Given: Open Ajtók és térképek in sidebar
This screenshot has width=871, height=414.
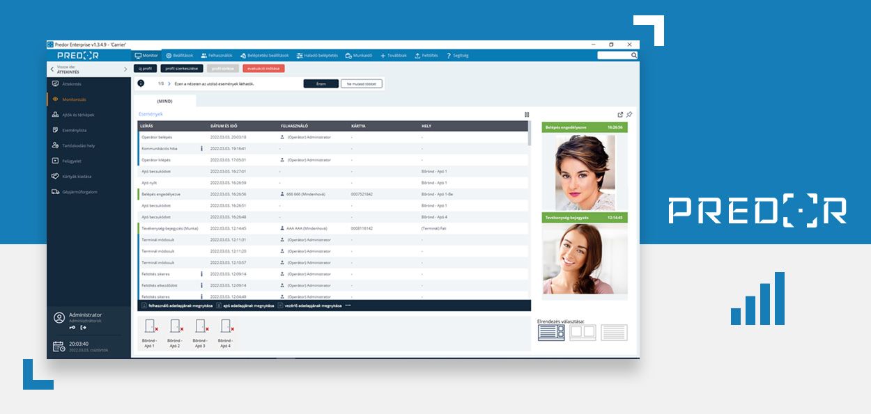Looking at the screenshot, I should click(x=88, y=115).
